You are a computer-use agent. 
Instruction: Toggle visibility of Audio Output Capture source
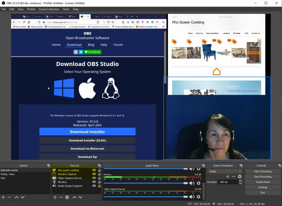(x=94, y=186)
